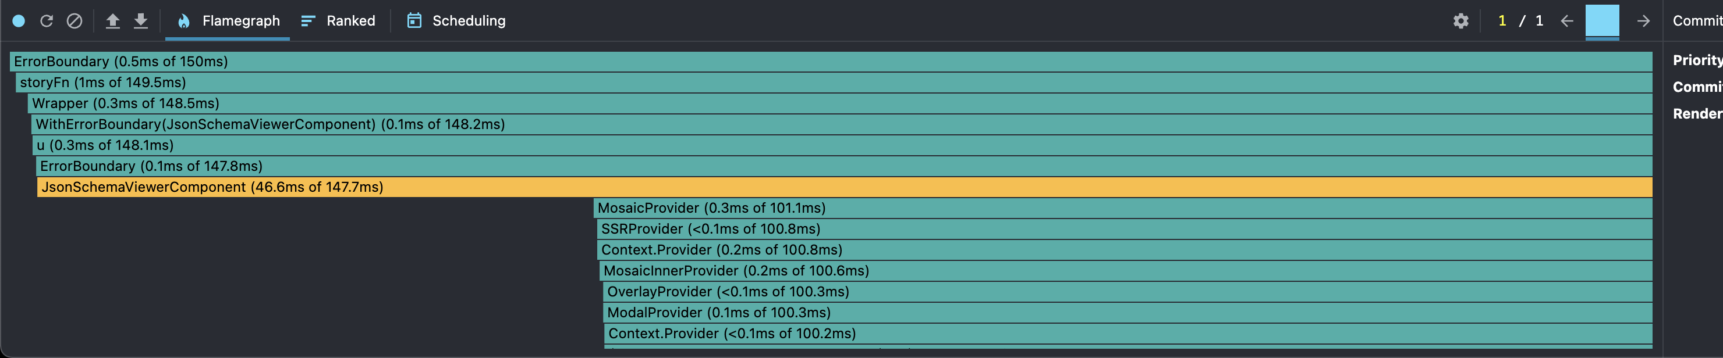1723x358 pixels.
Task: Select the MosaicProvider bar
Action: tap(1123, 207)
